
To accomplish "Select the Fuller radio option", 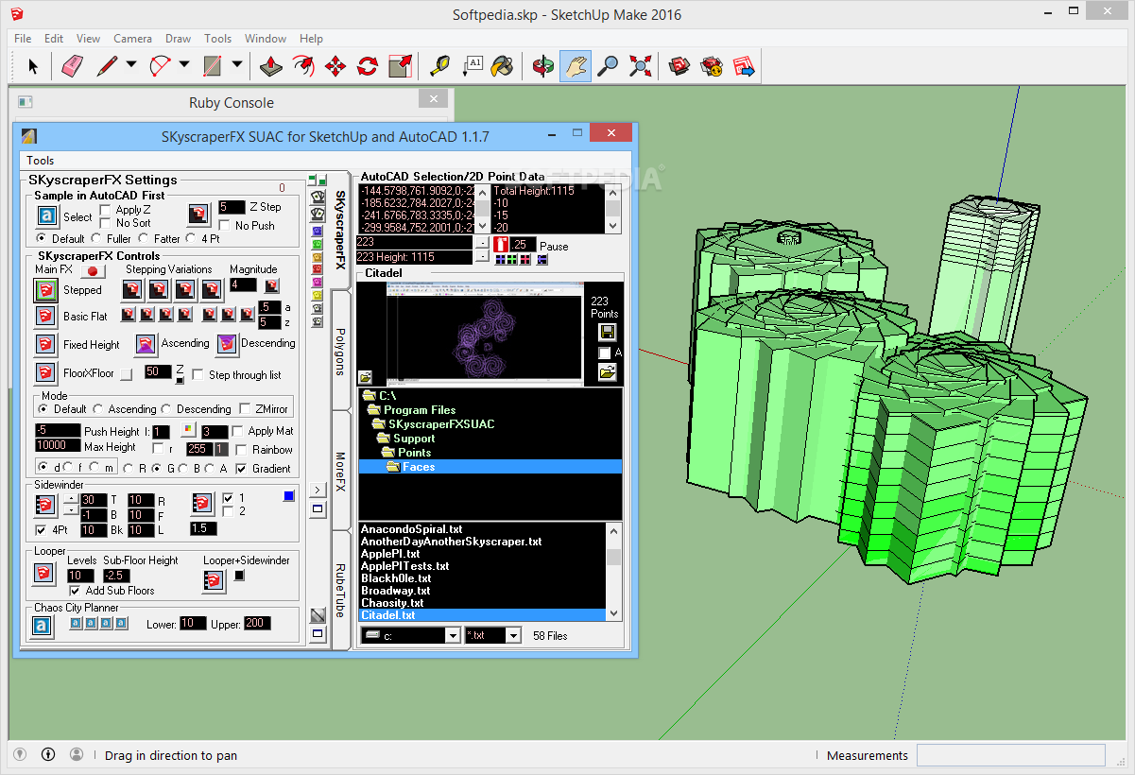I will tap(97, 238).
